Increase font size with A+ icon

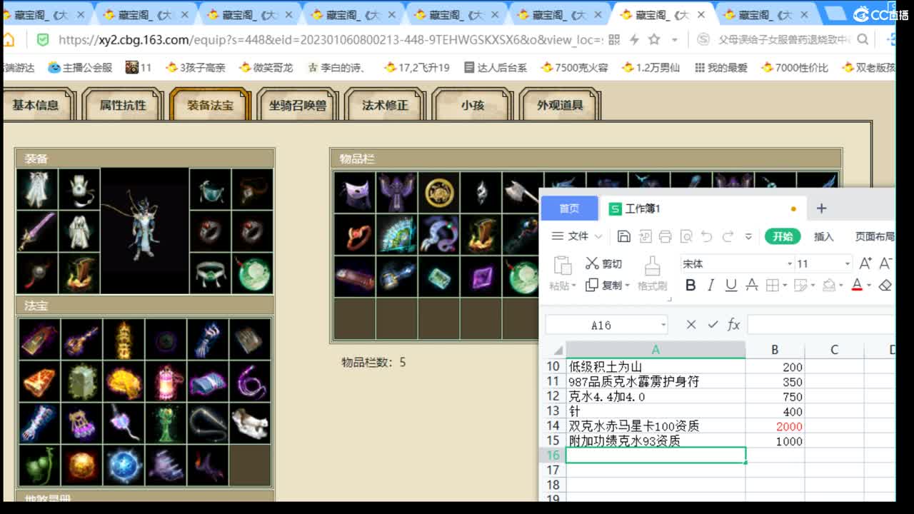865,263
